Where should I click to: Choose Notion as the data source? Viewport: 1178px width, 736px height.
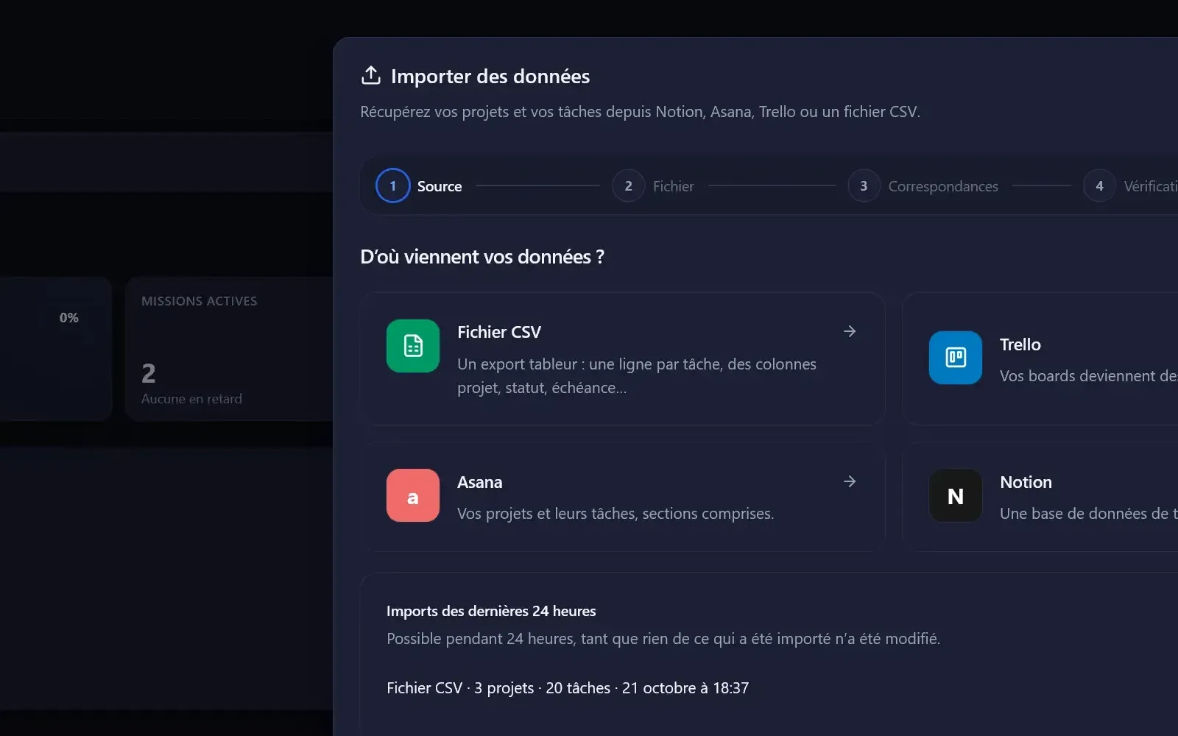(x=1040, y=497)
